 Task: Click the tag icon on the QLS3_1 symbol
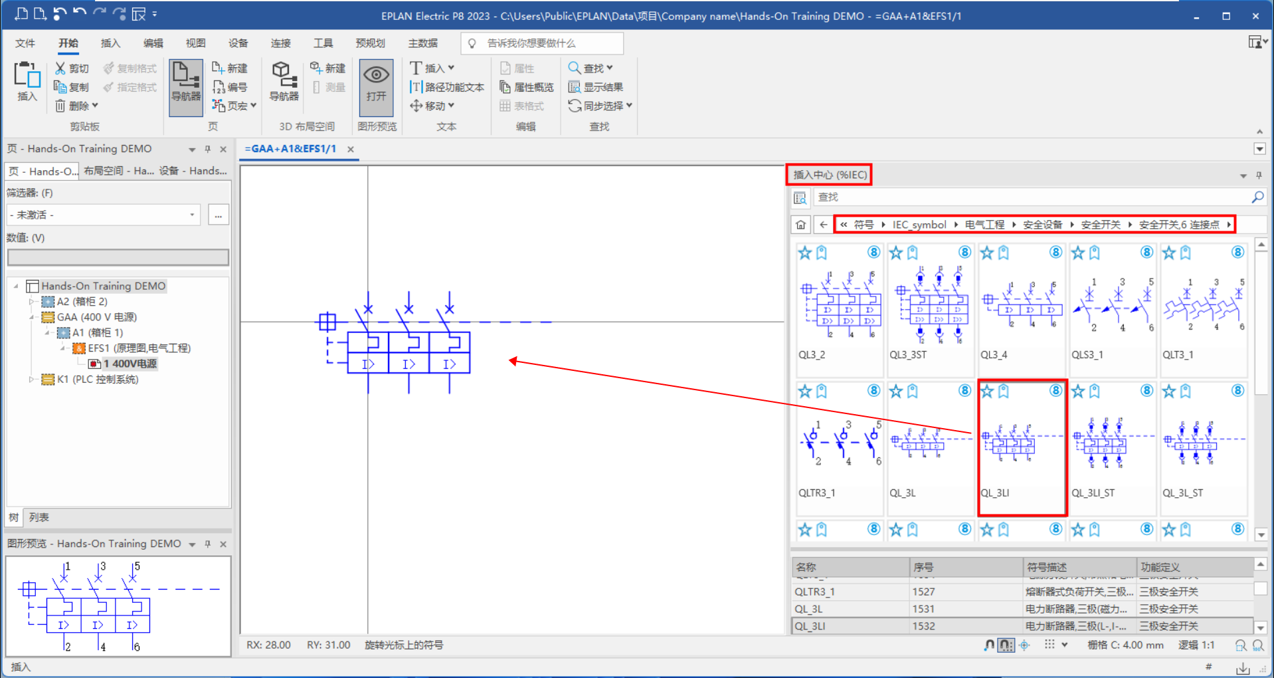pos(1095,253)
